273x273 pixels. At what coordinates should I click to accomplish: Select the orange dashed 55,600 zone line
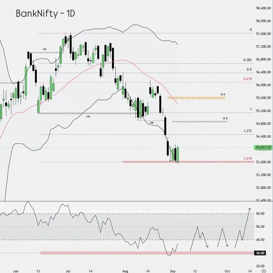click(x=196, y=98)
